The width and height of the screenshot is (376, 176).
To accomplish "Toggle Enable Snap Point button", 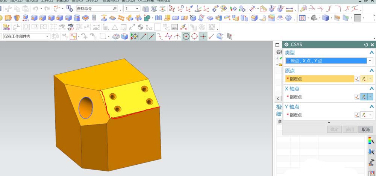I will tap(135, 36).
